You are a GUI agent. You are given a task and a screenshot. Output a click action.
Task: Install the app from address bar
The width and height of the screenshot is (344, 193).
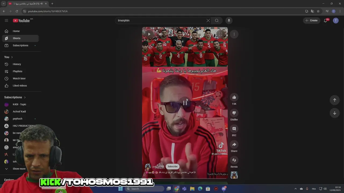tap(307, 11)
